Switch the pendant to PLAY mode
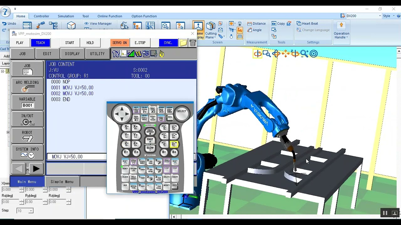401x225 pixels. coord(20,43)
